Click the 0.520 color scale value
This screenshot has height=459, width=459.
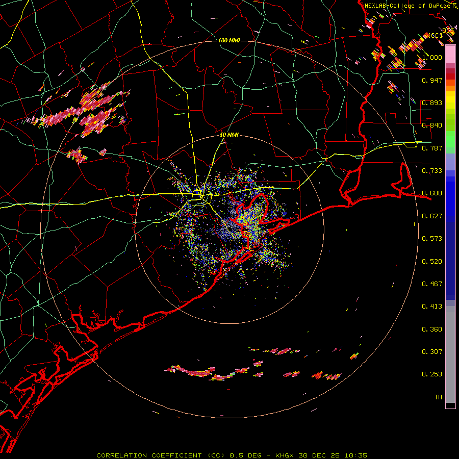click(432, 262)
